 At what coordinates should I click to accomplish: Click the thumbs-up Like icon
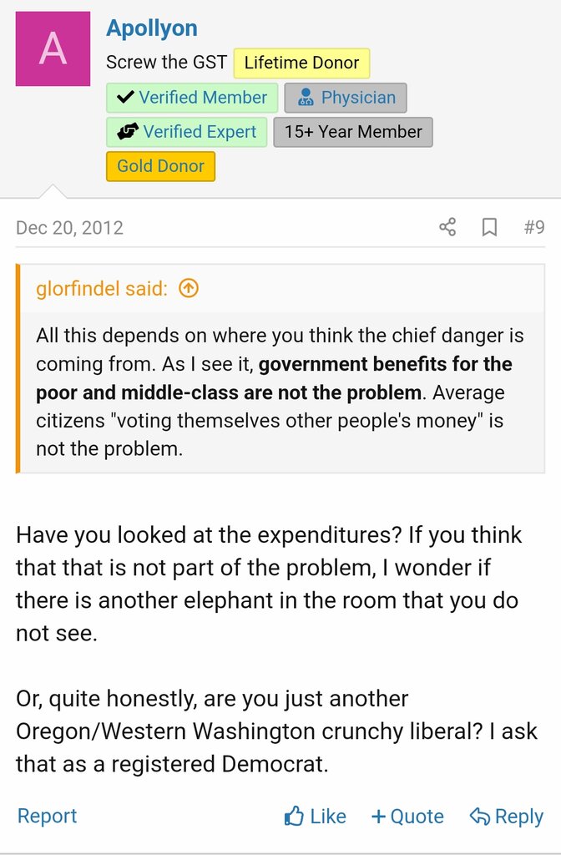[x=294, y=816]
